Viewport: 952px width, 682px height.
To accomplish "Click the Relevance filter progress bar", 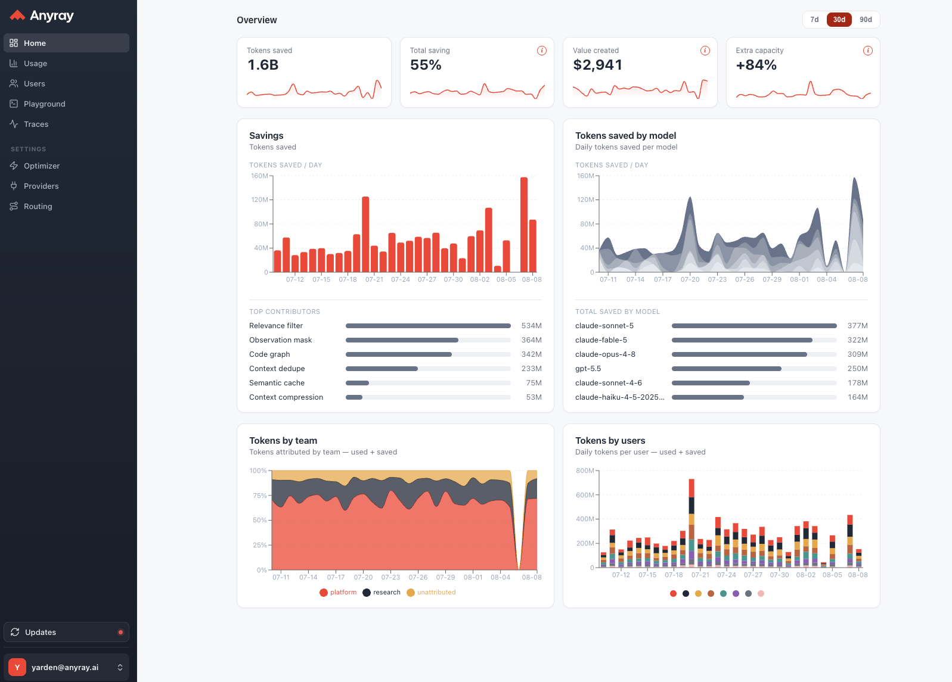I will (x=428, y=326).
